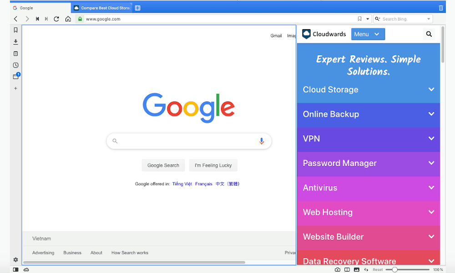Viewport: 455px width, 273px height.
Task: Switch Google to Chinese traditional
Action: tap(227, 184)
